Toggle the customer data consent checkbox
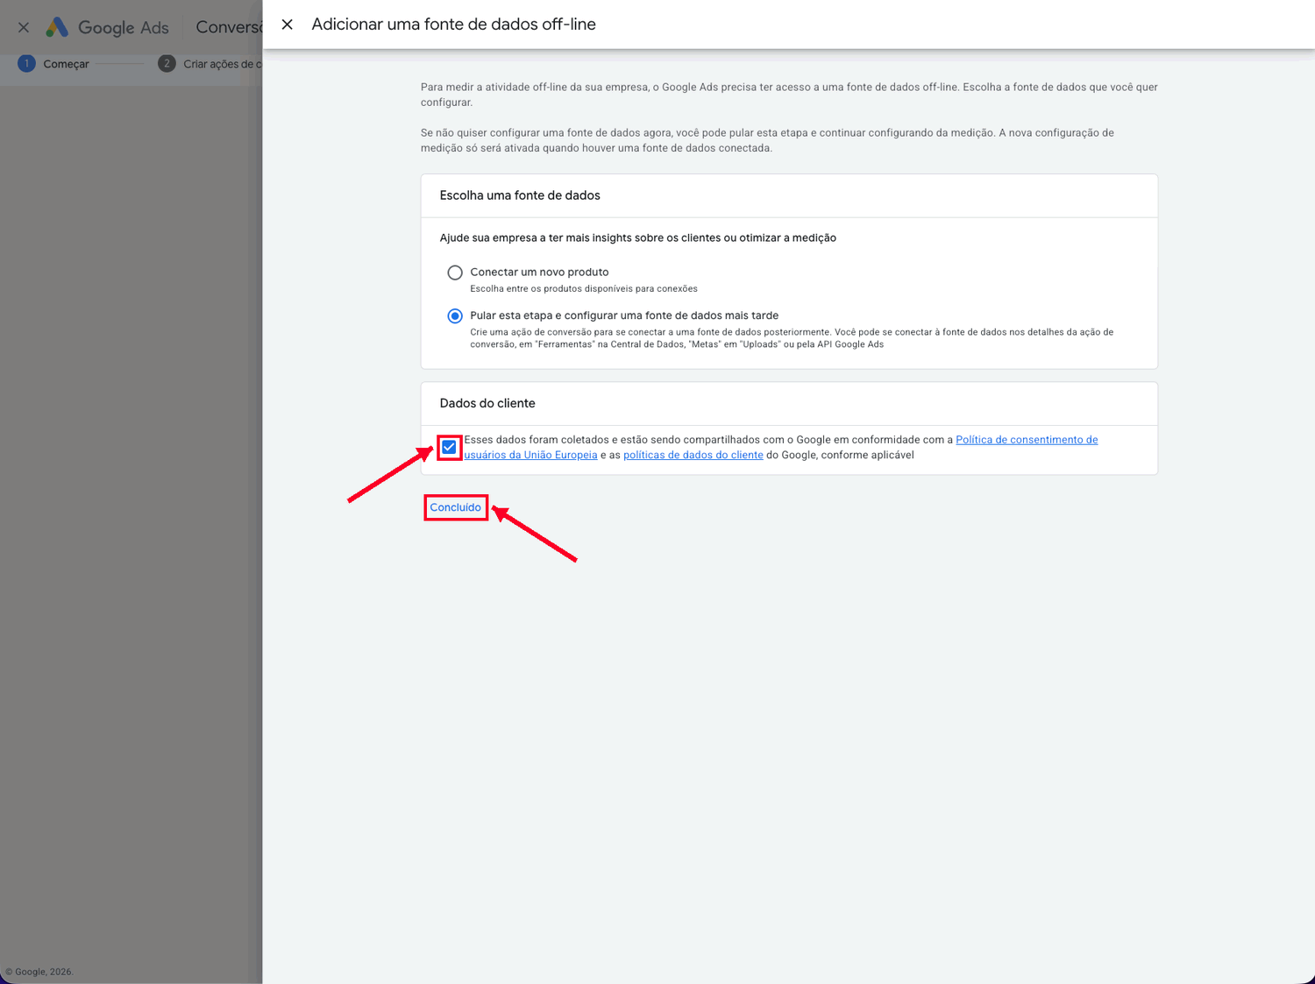Viewport: 1315px width, 984px height. [x=449, y=447]
